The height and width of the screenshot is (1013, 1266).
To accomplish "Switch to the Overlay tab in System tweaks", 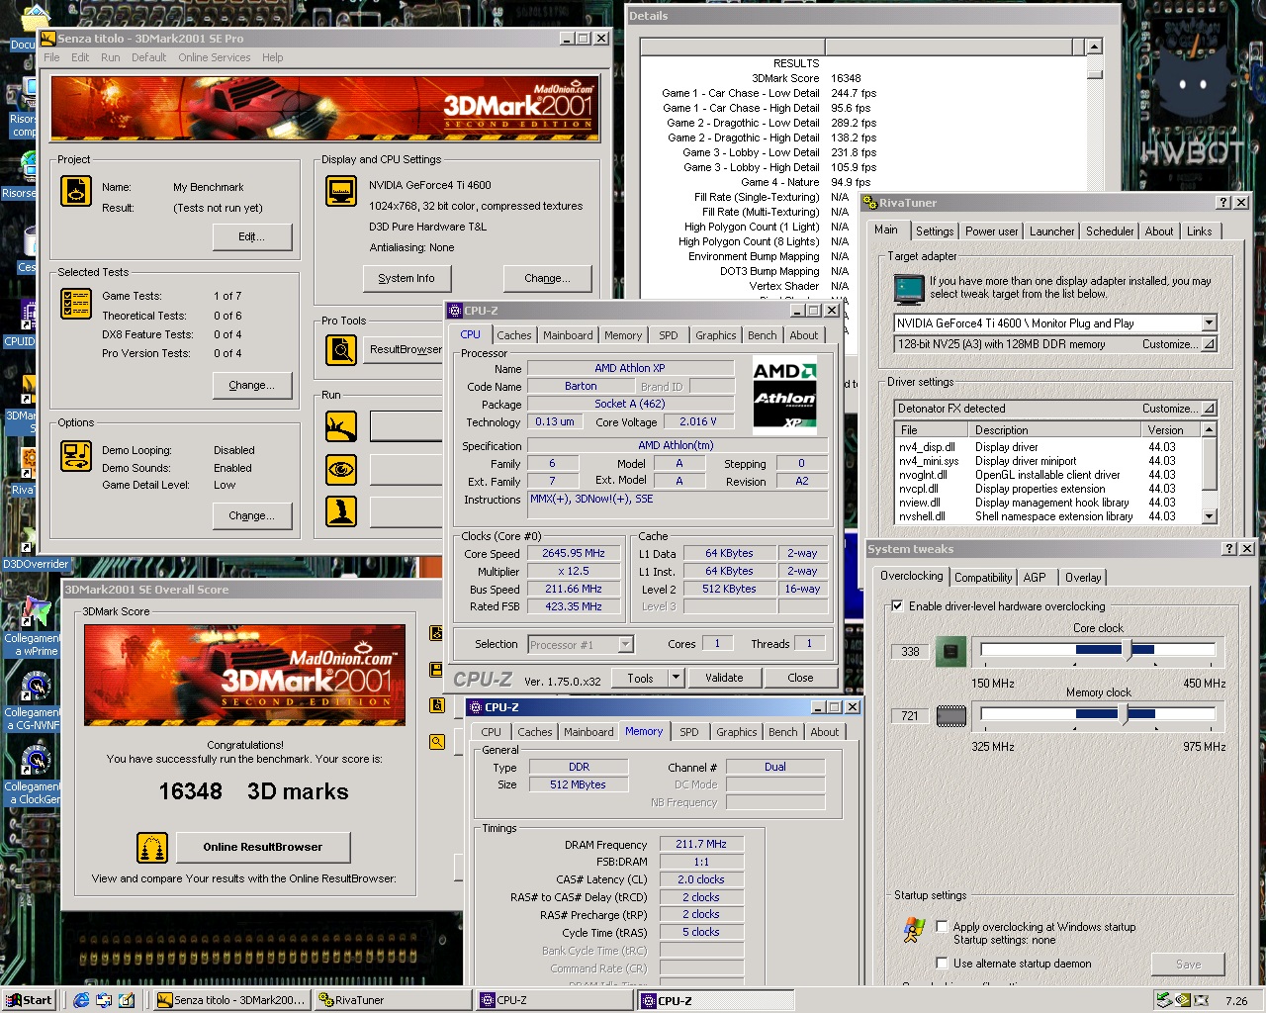I will click(x=1082, y=578).
